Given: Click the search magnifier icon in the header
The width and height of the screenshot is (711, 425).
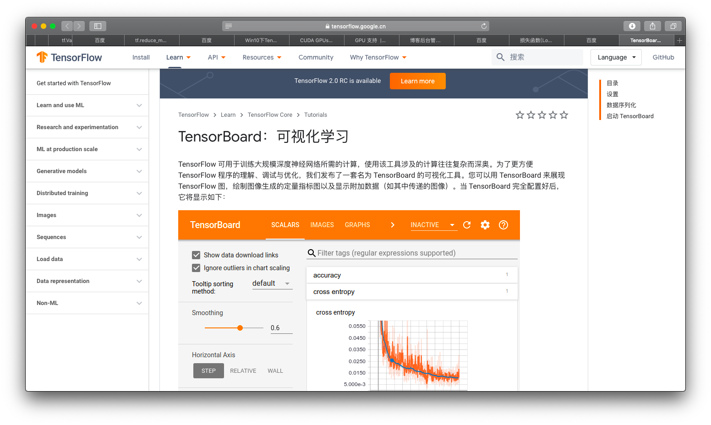Looking at the screenshot, I should pyautogui.click(x=500, y=57).
